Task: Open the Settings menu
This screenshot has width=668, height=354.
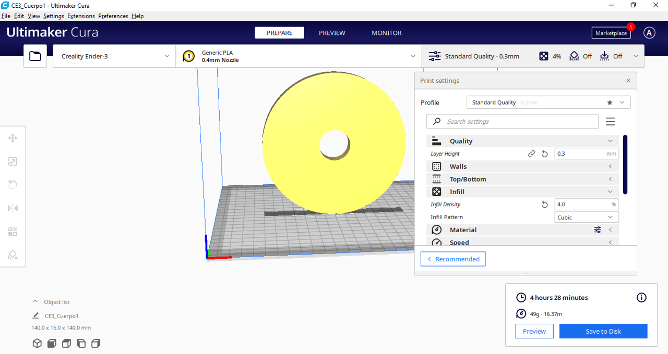Action: (x=54, y=16)
